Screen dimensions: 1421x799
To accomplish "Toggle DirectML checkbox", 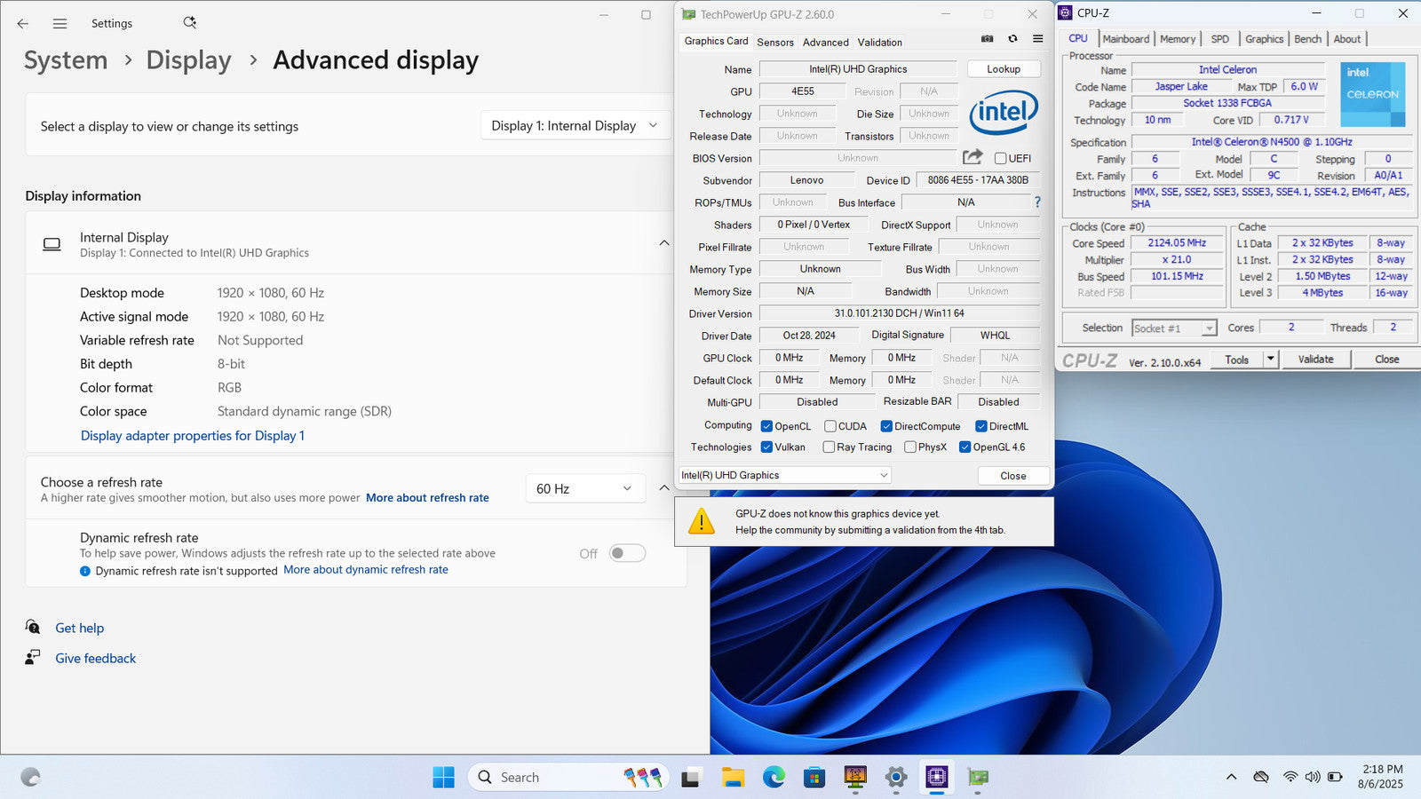I will tap(981, 426).
